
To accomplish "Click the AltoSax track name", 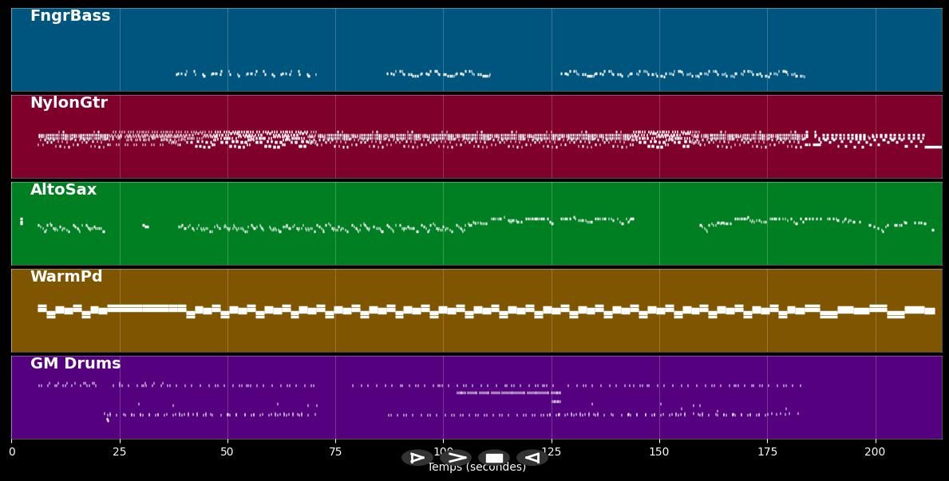I will [63, 190].
